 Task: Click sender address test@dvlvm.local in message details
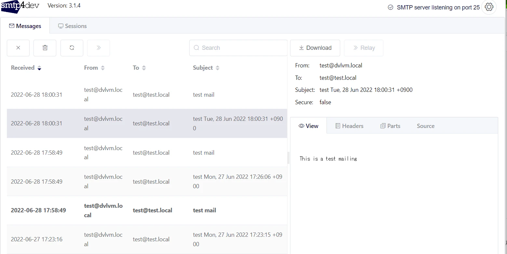coord(341,65)
